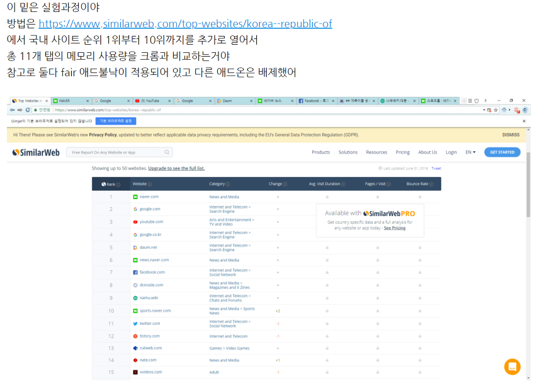The width and height of the screenshot is (535, 386).
Task: Open the naver.com row link
Action: tap(149, 197)
